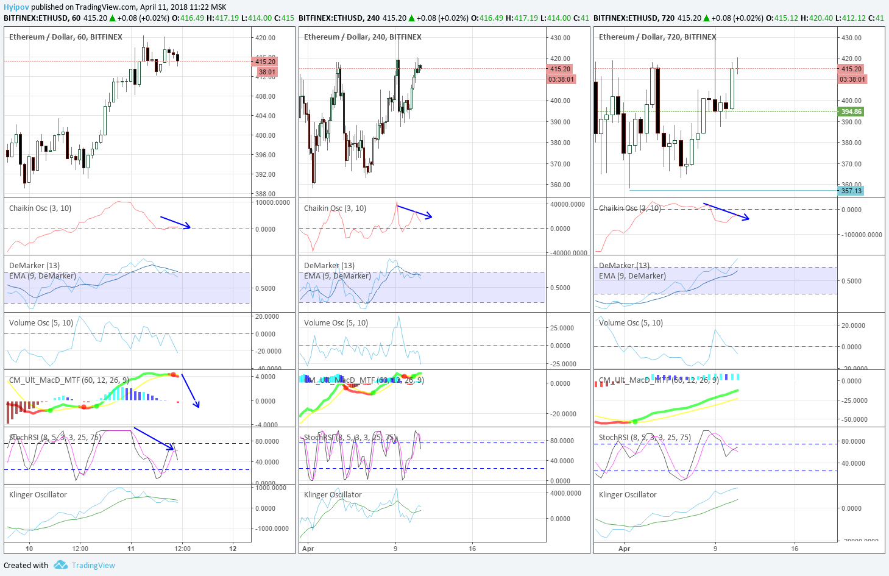Click the green 394.86 price label
This screenshot has width=889, height=576.
pos(851,112)
